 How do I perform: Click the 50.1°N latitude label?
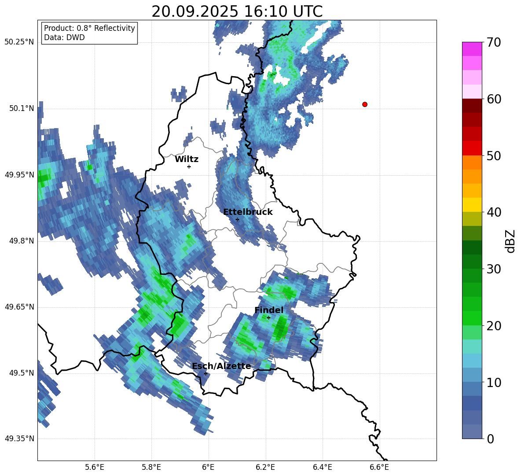[x=22, y=108]
